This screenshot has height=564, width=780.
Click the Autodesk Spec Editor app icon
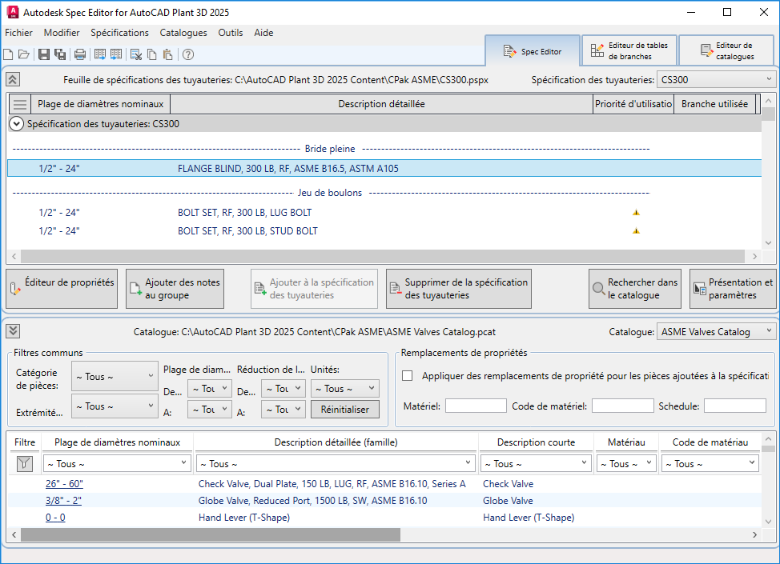tap(13, 12)
